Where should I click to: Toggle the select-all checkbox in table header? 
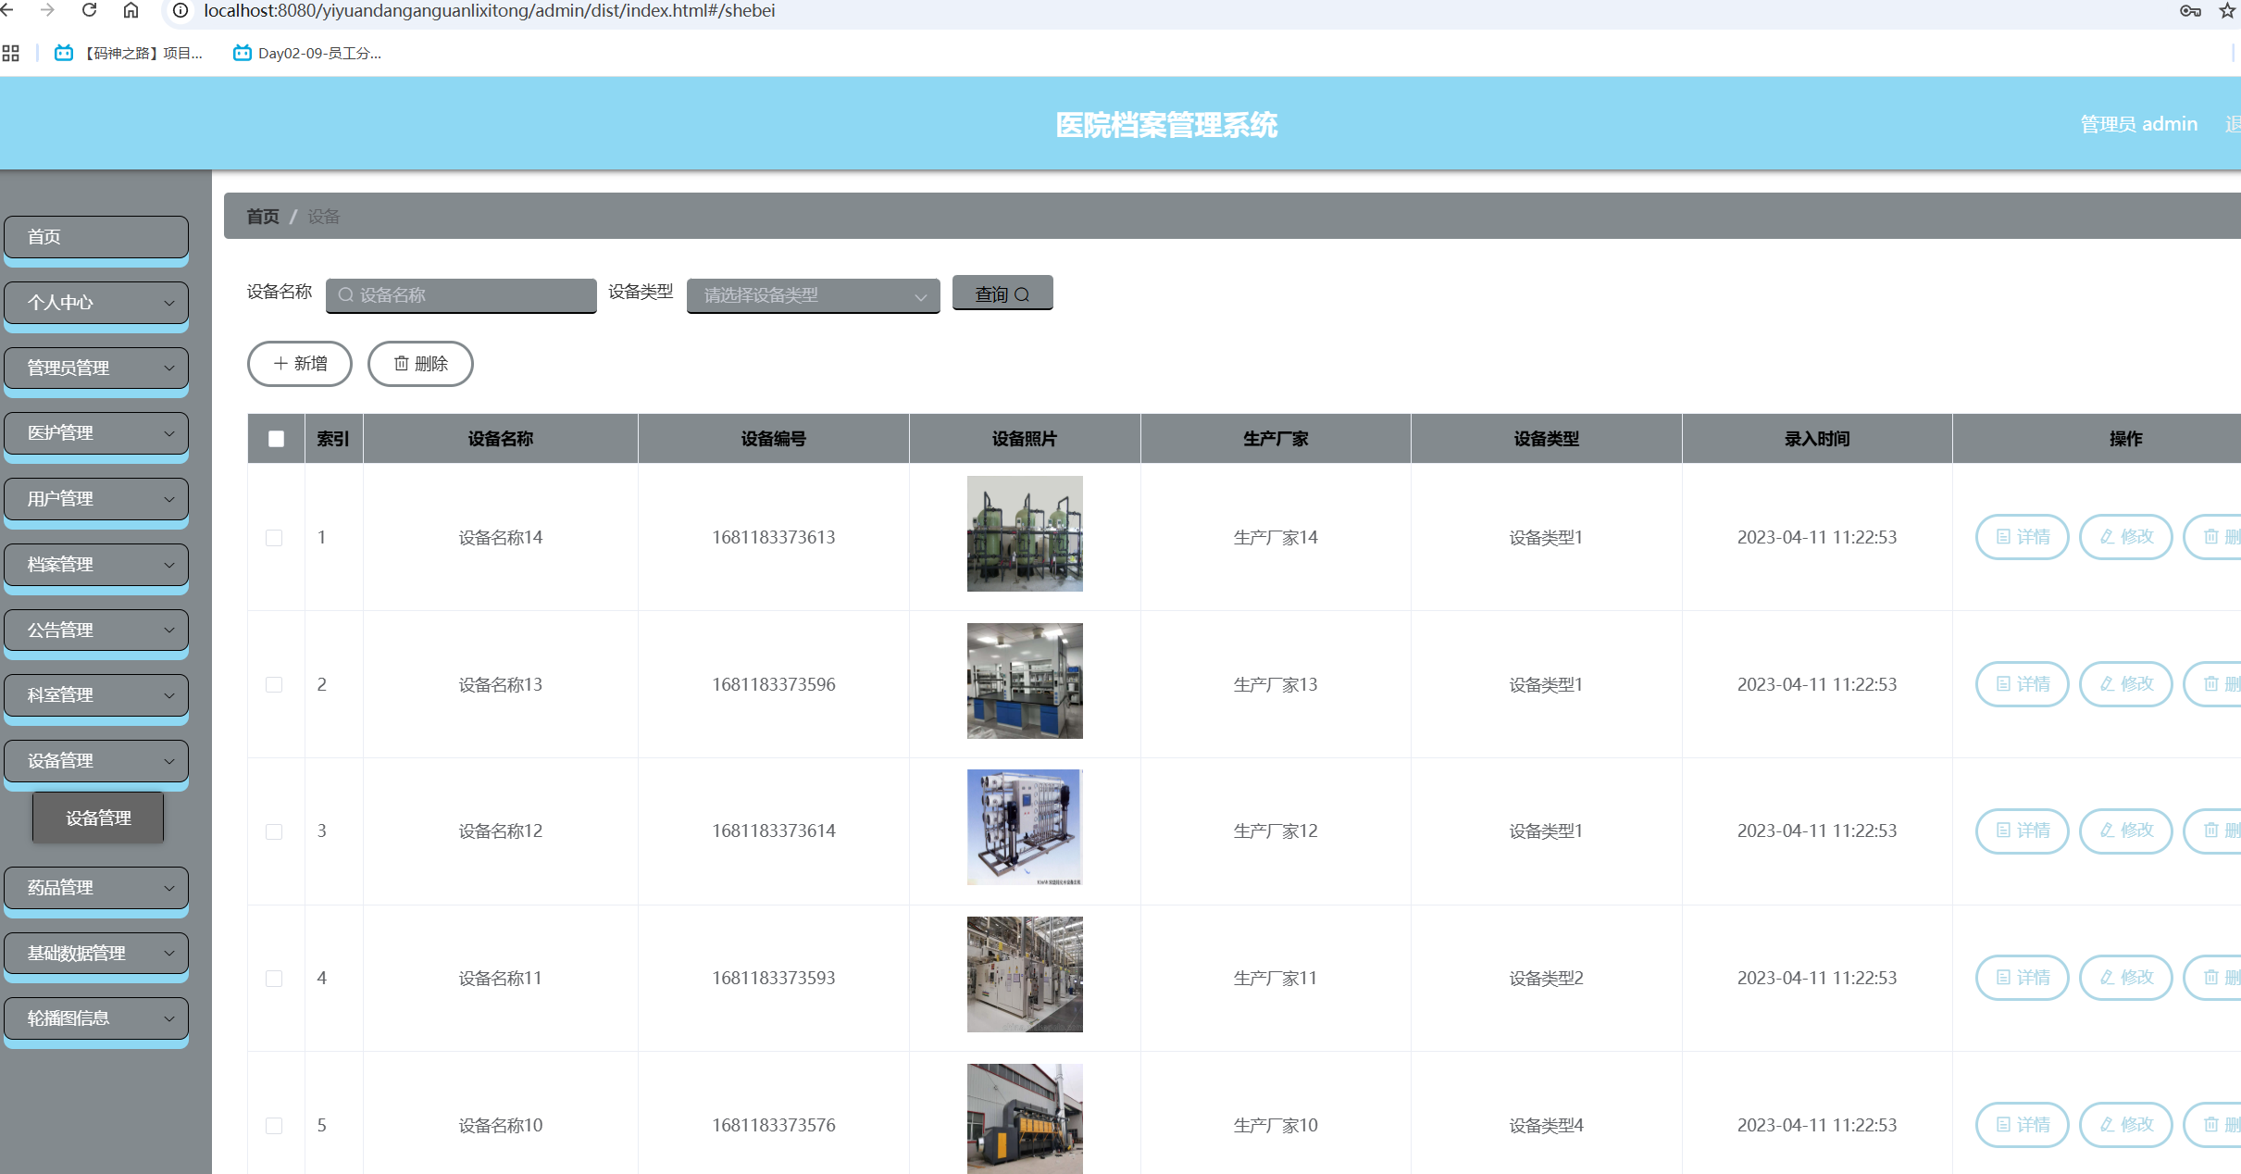[276, 439]
